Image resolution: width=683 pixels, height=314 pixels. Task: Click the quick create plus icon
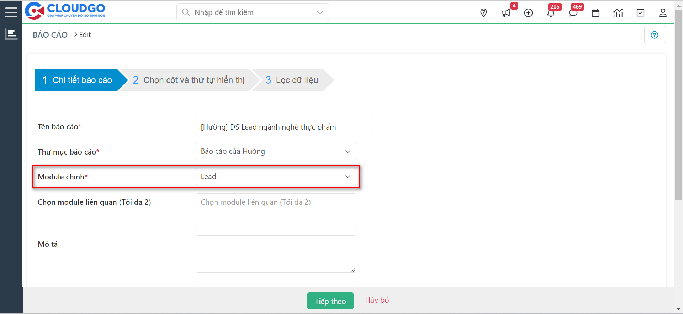[528, 13]
